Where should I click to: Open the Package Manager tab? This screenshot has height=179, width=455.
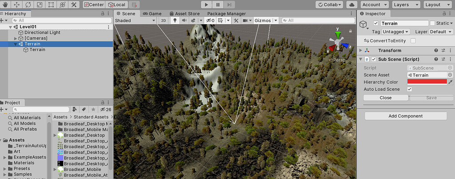[226, 14]
